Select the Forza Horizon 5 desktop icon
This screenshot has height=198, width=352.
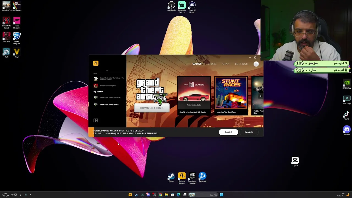[x=17, y=23]
